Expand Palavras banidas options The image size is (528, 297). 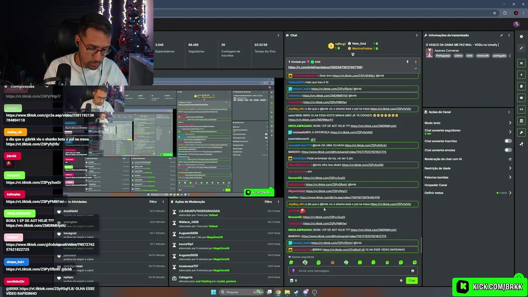click(x=510, y=177)
